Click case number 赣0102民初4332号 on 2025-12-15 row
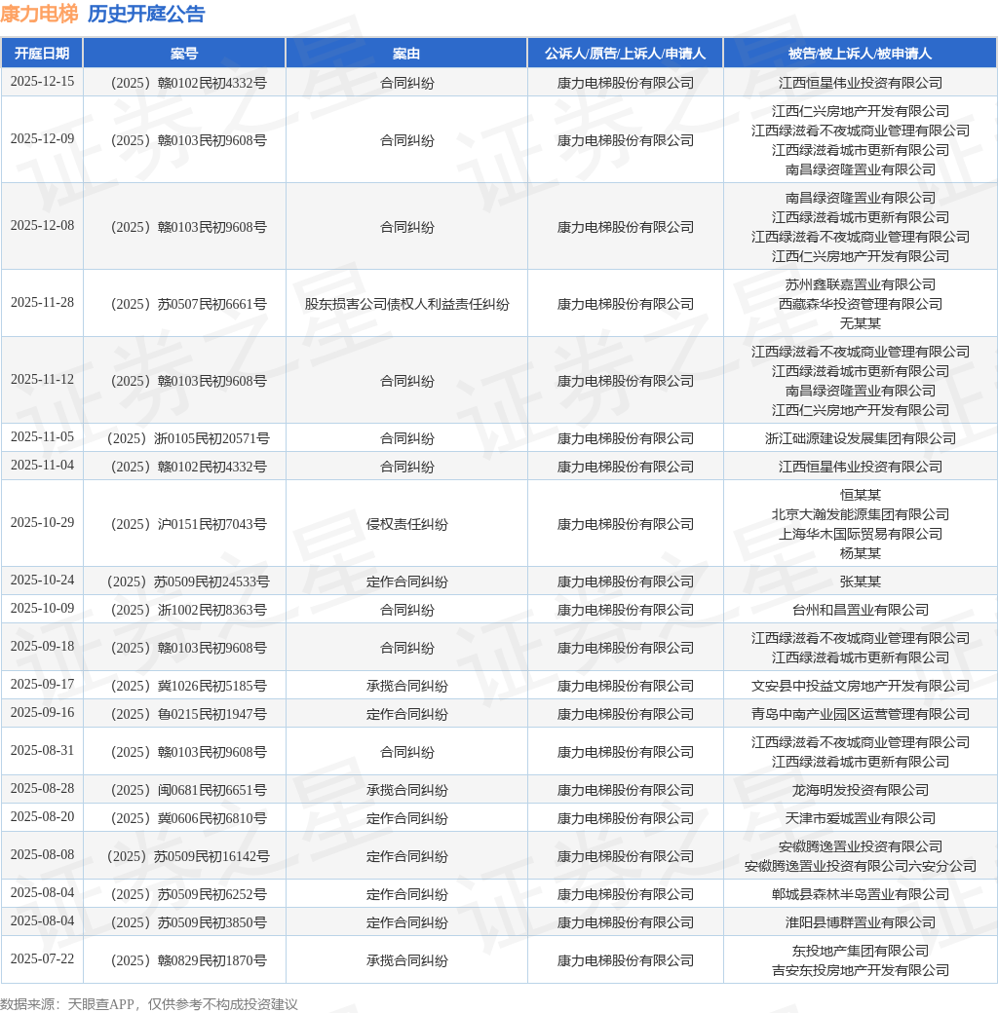 click(187, 83)
